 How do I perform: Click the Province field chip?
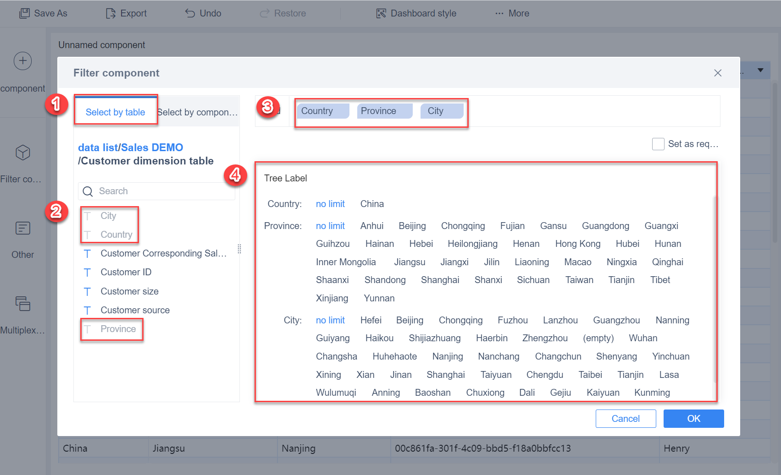385,111
